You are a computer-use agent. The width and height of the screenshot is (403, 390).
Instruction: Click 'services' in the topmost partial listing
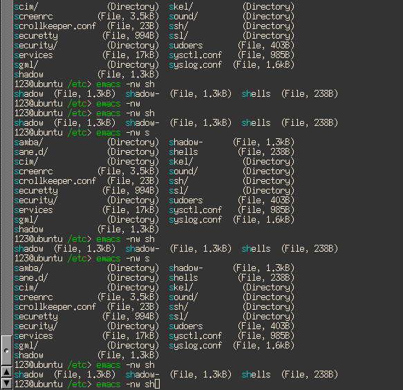pos(34,55)
